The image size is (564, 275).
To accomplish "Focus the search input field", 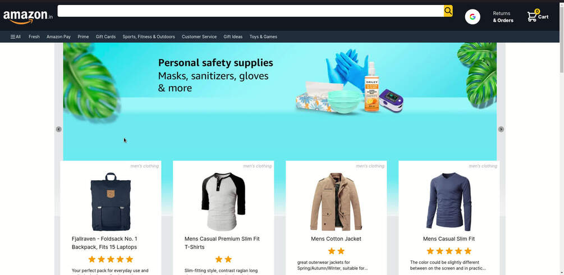I will coord(250,11).
